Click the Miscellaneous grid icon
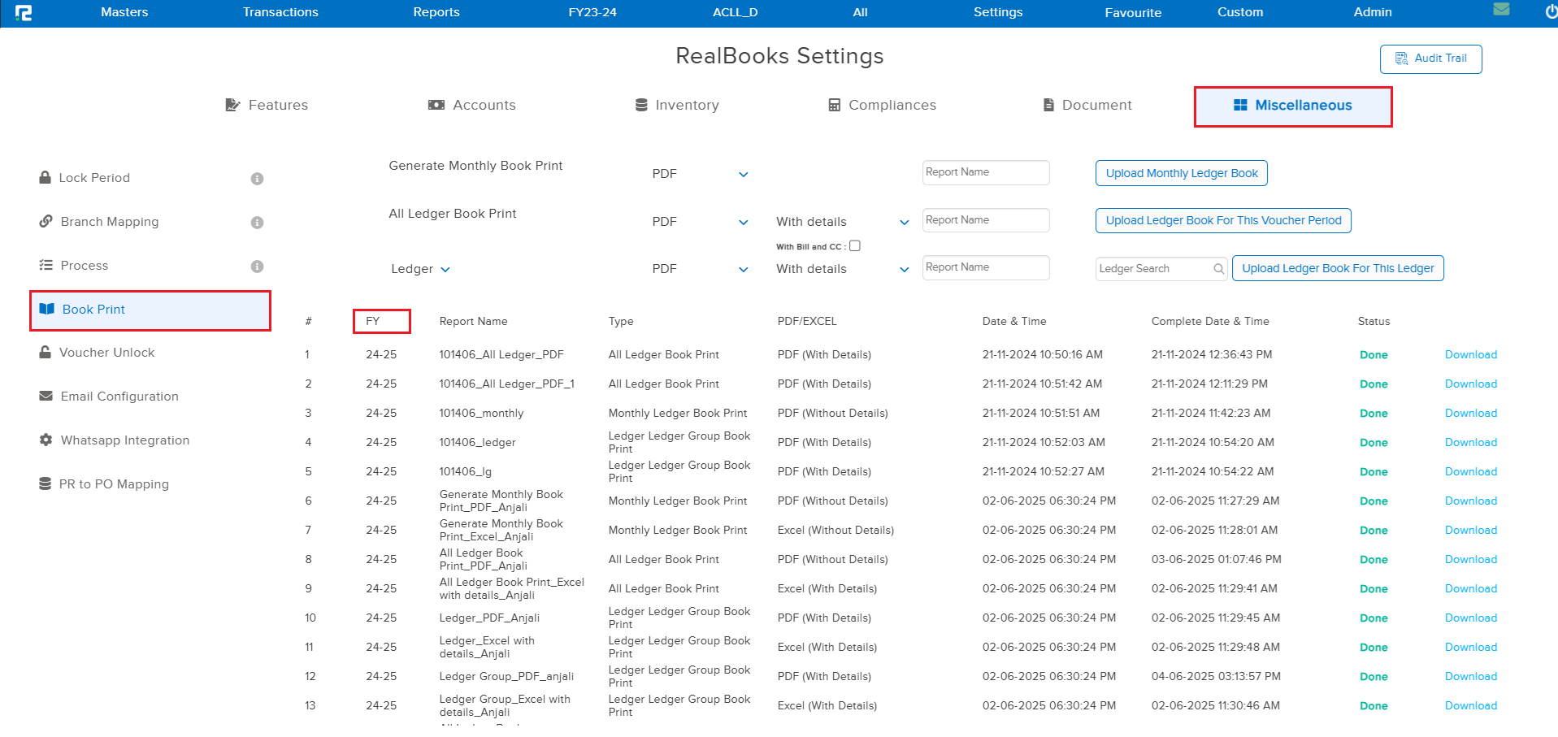The width and height of the screenshot is (1558, 737). (x=1240, y=105)
